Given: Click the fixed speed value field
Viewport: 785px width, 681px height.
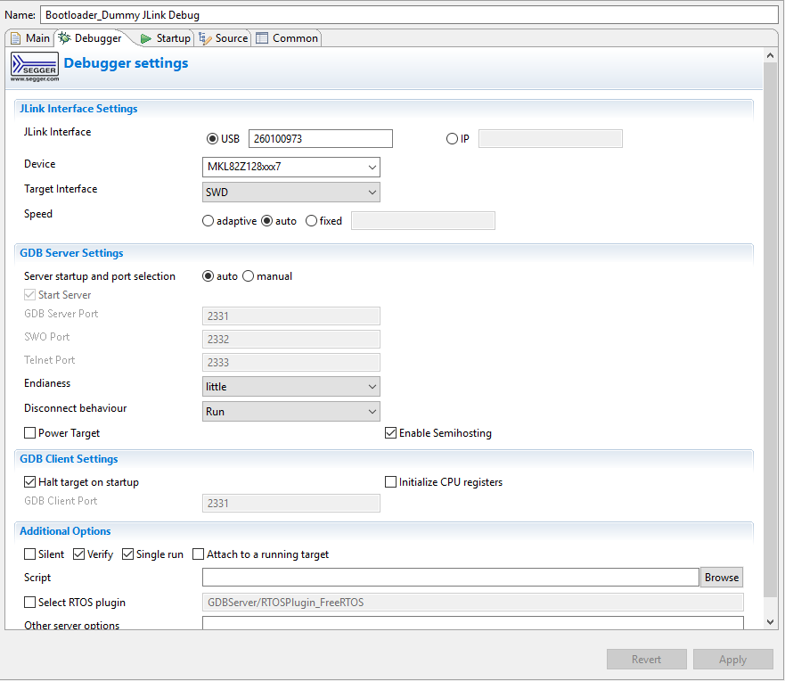Looking at the screenshot, I should click(423, 221).
